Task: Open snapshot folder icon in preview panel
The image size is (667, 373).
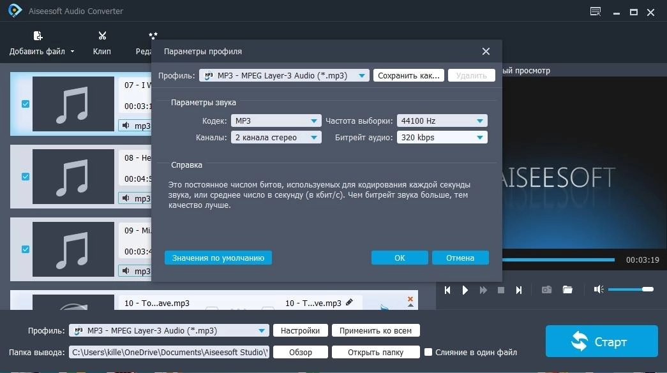Action: coord(567,289)
